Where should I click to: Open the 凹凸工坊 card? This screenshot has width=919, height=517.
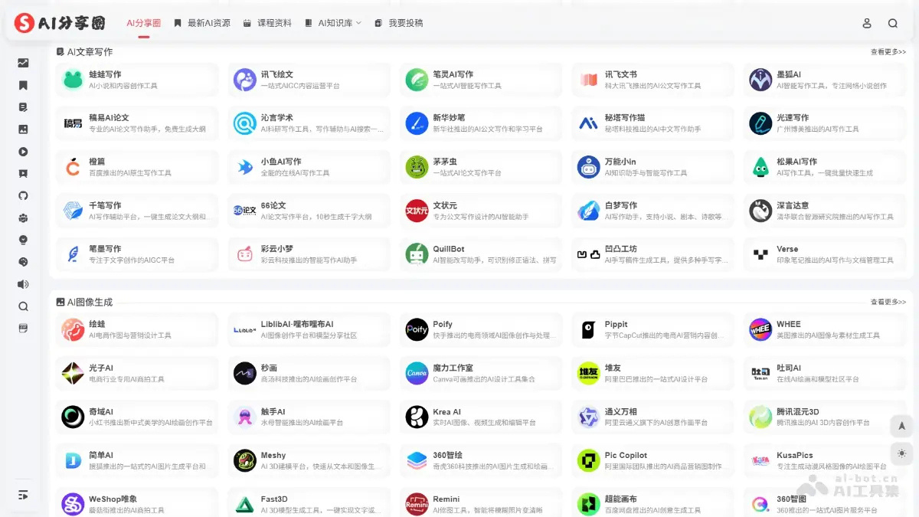tap(653, 254)
